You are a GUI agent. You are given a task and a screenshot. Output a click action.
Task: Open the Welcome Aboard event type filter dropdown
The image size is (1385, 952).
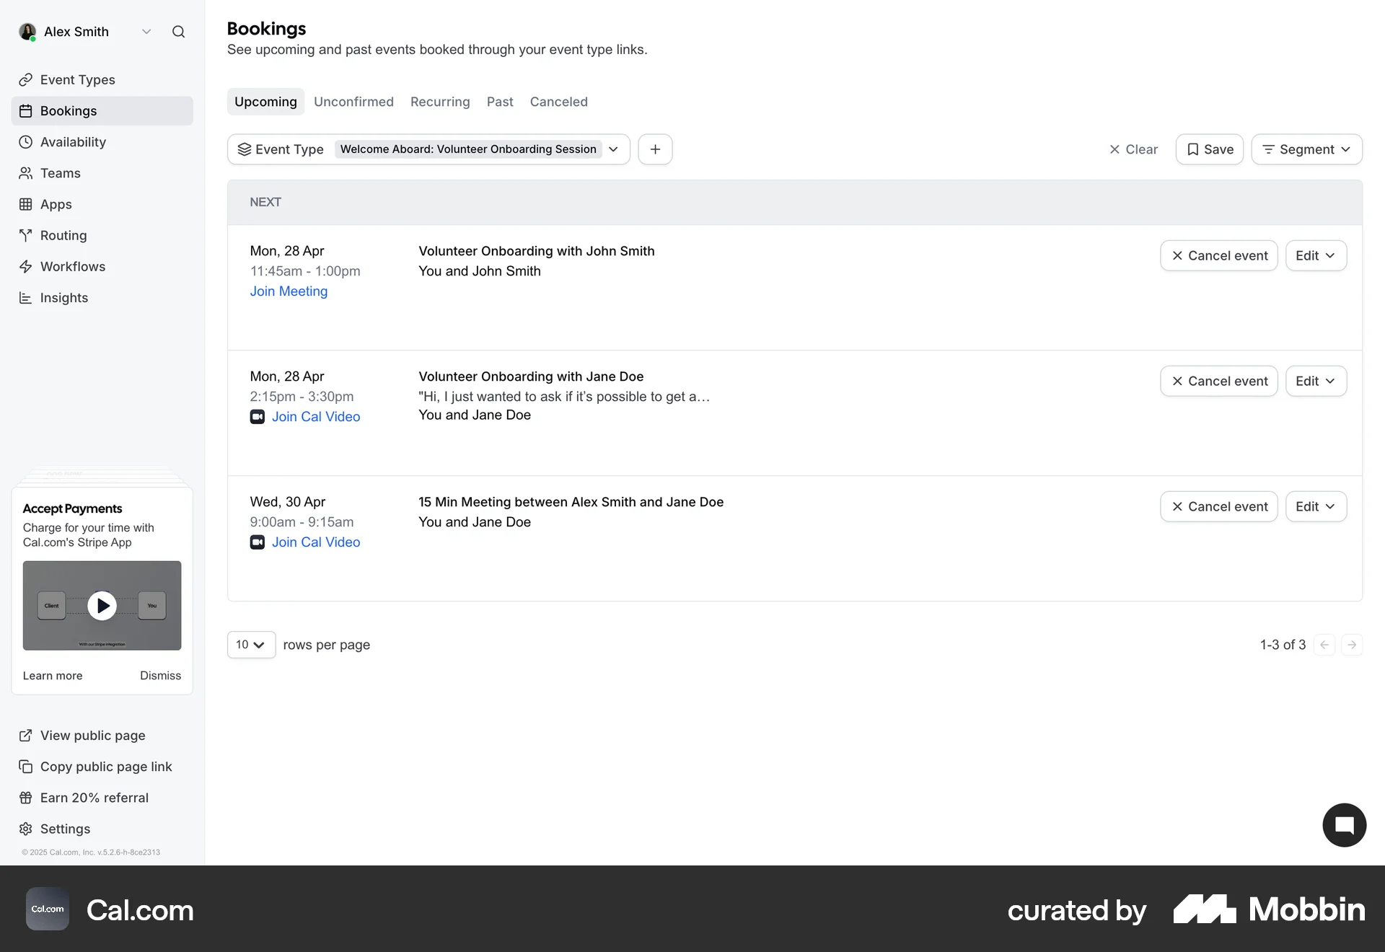613,149
